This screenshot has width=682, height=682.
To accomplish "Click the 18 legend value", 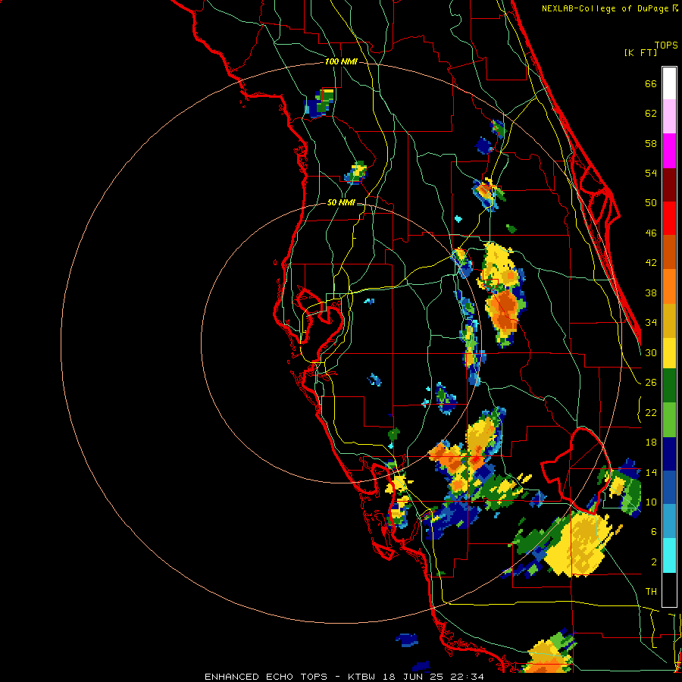I will point(651,443).
